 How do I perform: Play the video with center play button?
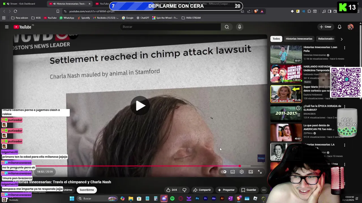pyautogui.click(x=140, y=106)
